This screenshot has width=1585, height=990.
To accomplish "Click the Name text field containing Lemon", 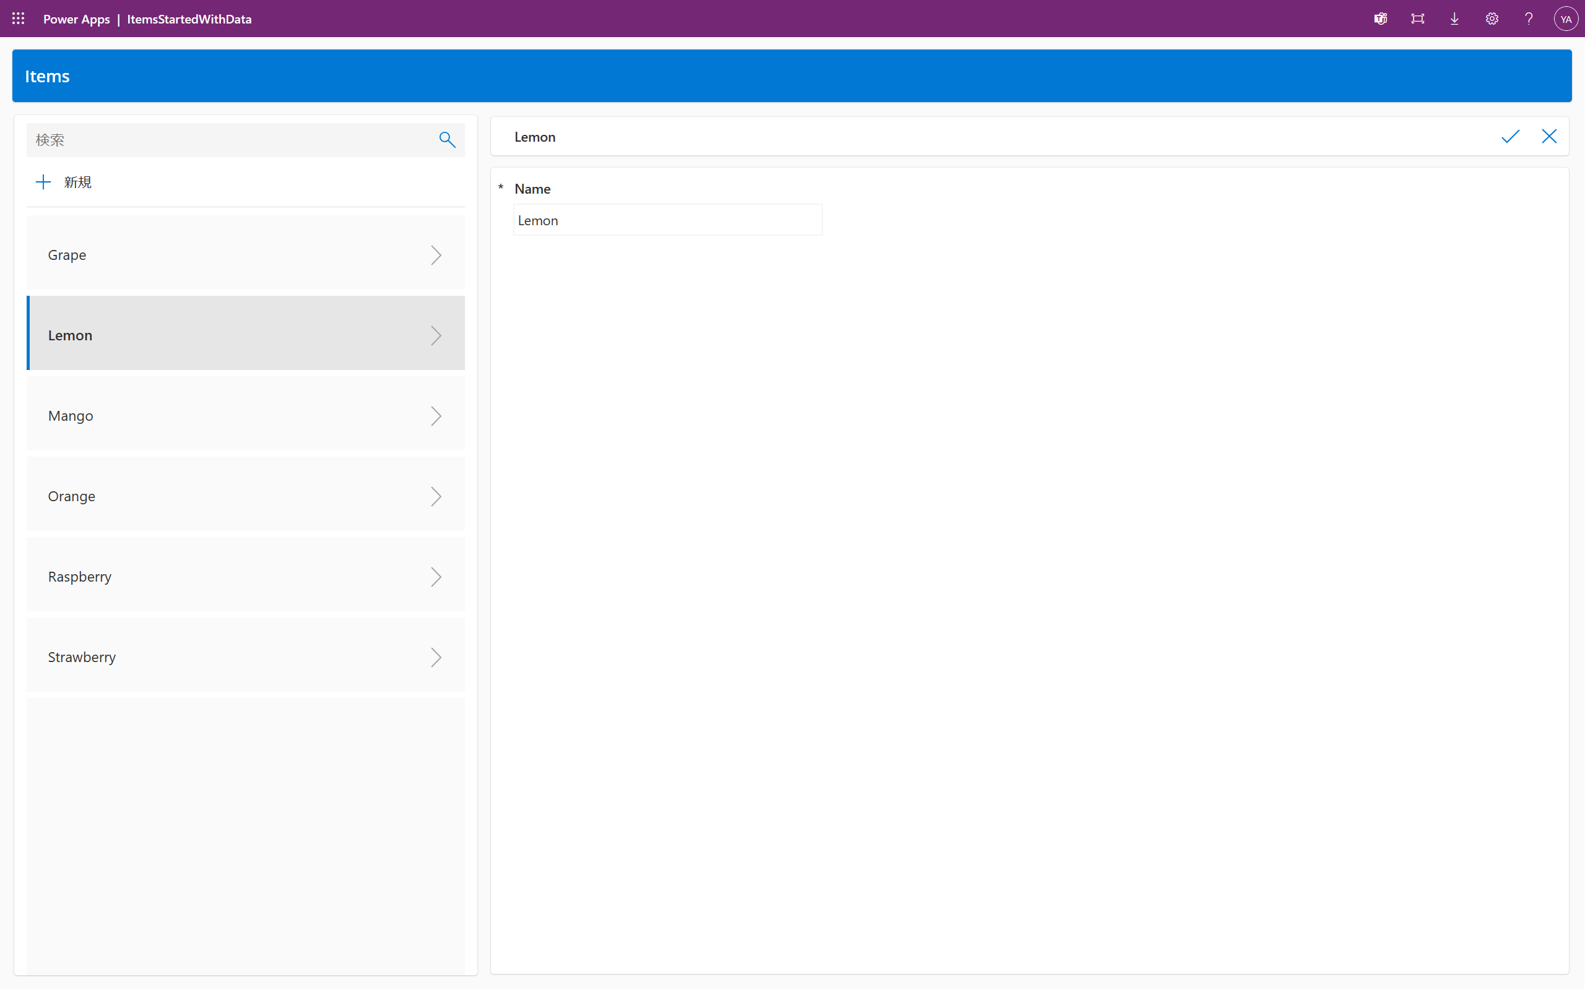I will [667, 221].
